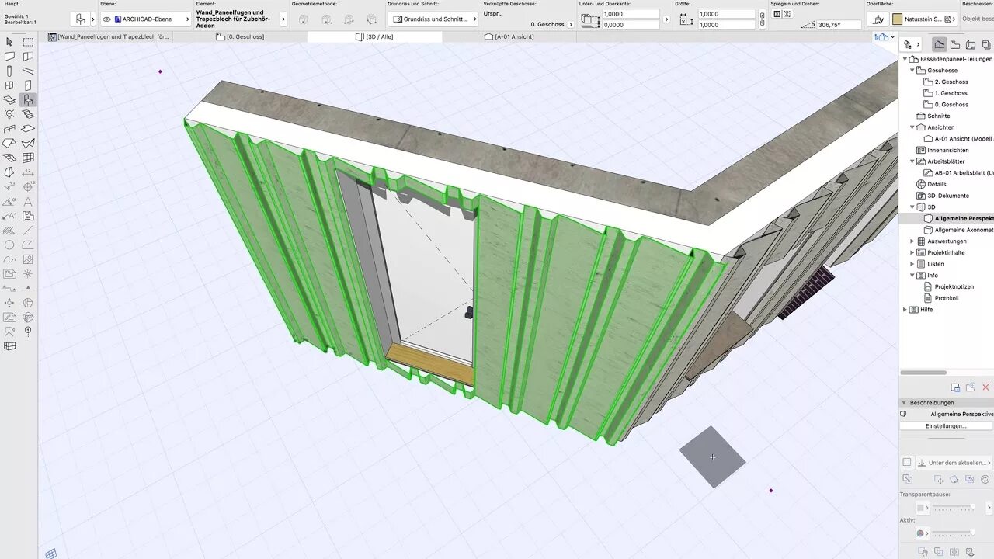The image size is (994, 559).
Task: Pick the Window tool
Action: pos(9,85)
